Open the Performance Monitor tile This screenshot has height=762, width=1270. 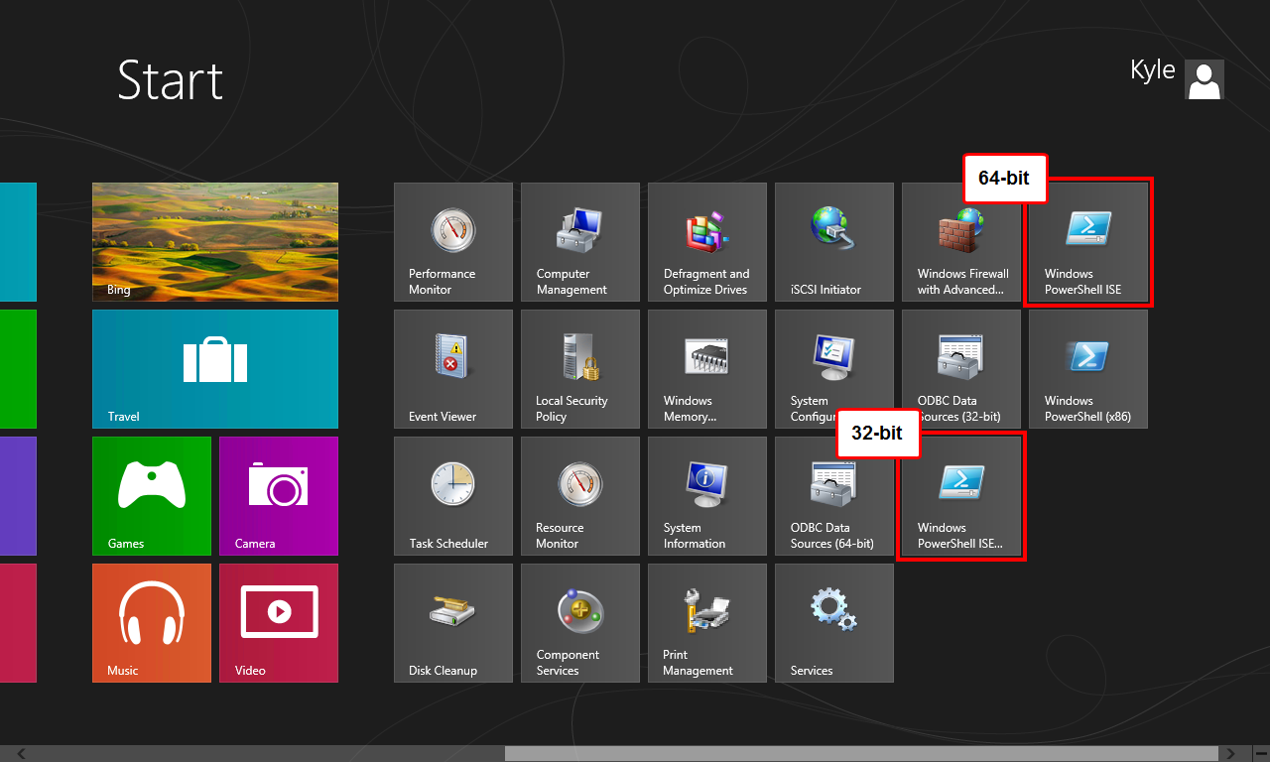click(x=453, y=242)
